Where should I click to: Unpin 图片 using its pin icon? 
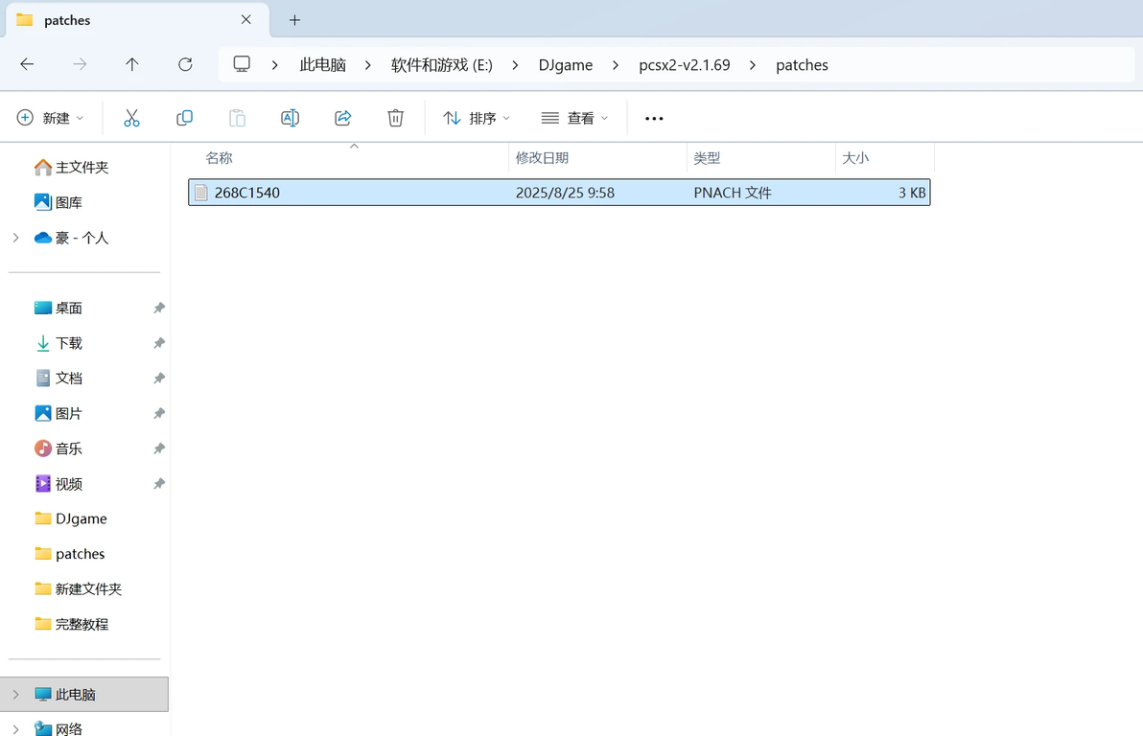pos(159,413)
